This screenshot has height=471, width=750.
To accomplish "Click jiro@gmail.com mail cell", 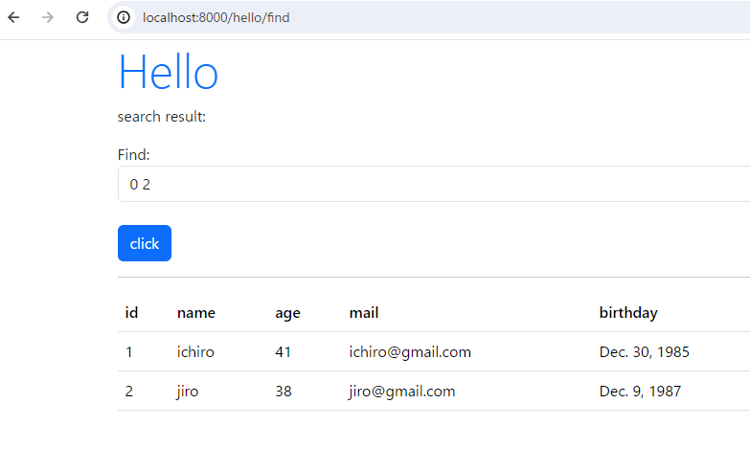I will pyautogui.click(x=401, y=392).
